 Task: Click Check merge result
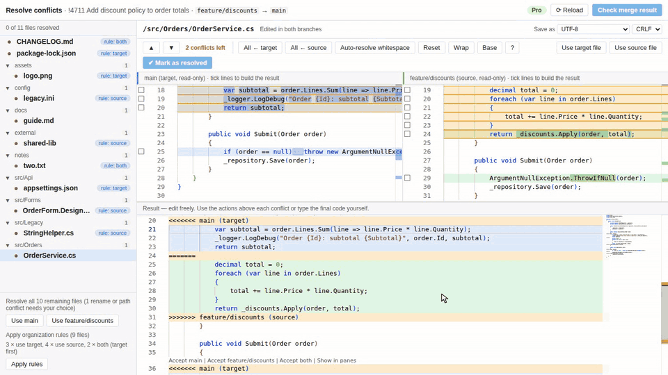coord(627,10)
